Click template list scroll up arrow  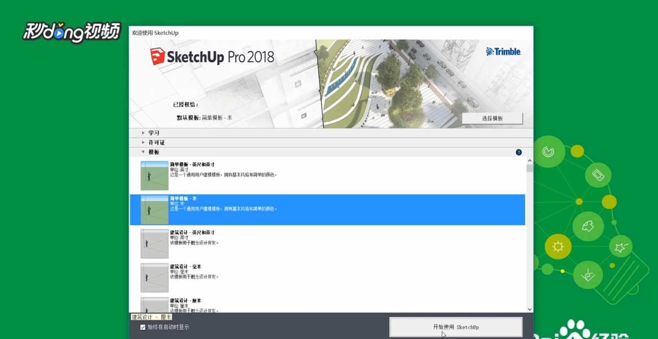pos(529,161)
